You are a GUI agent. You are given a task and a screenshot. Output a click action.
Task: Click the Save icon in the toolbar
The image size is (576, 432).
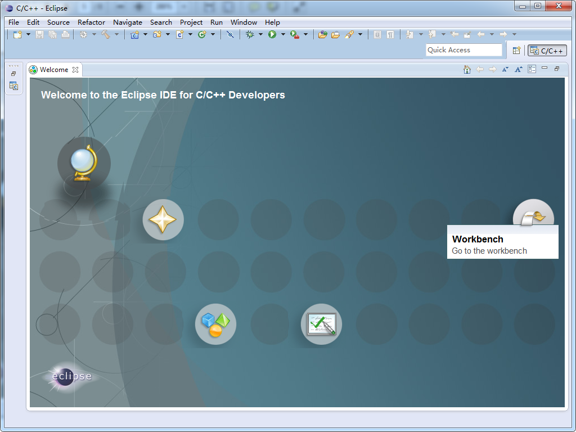[40, 34]
